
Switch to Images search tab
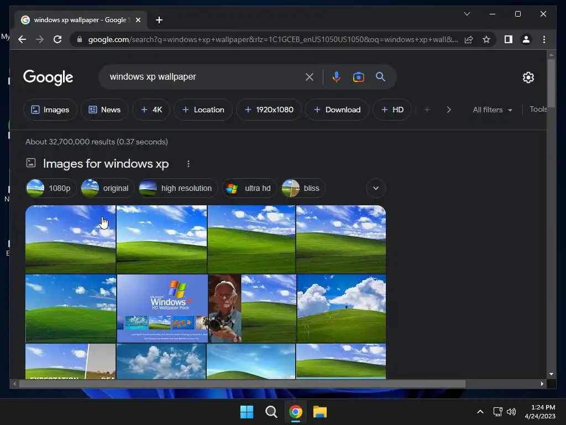[50, 110]
